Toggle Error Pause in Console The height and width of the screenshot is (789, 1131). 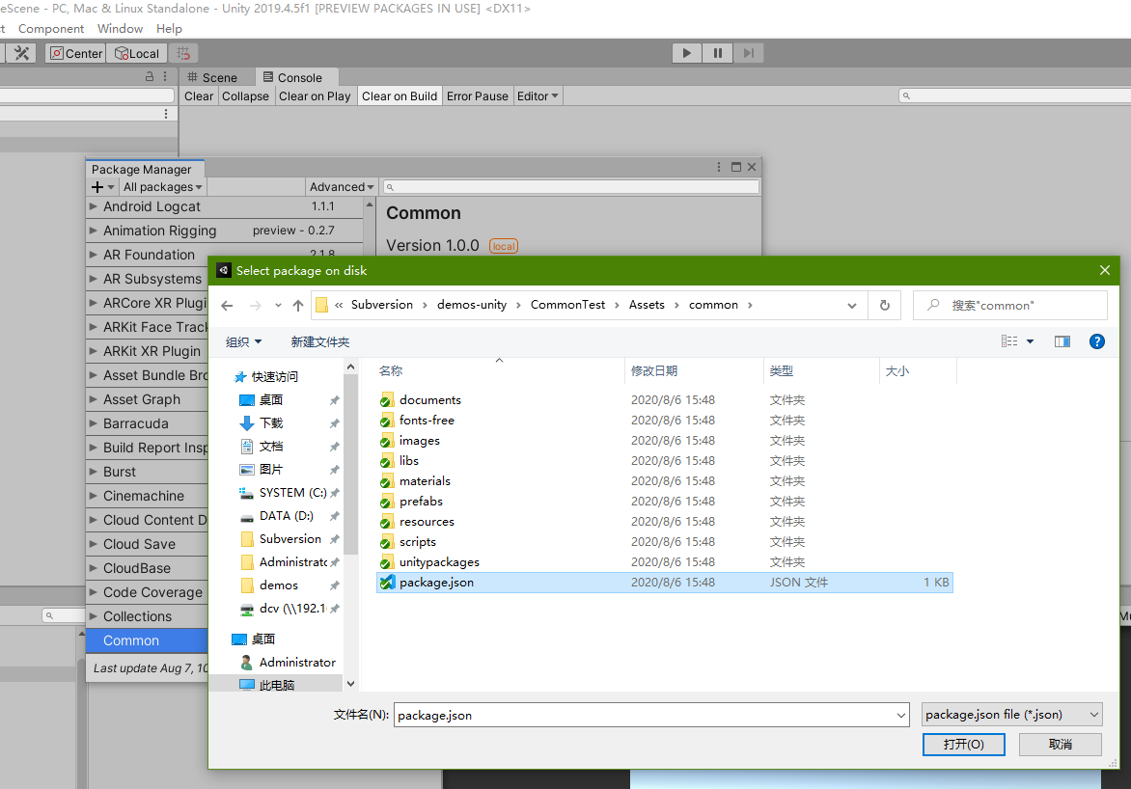pyautogui.click(x=478, y=95)
